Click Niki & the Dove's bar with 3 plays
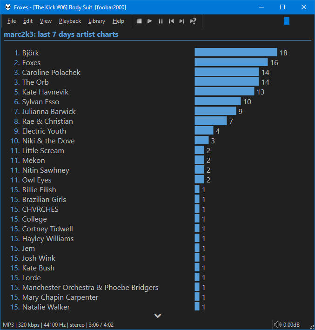Viewport: 315px width, 330px height. point(201,140)
